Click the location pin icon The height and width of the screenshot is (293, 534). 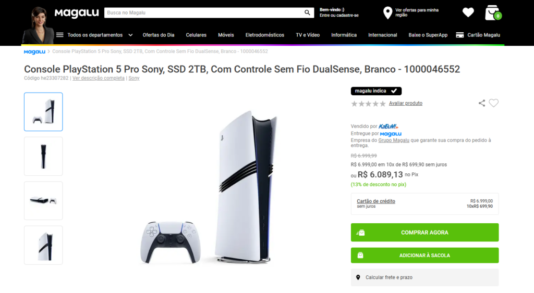pos(387,12)
